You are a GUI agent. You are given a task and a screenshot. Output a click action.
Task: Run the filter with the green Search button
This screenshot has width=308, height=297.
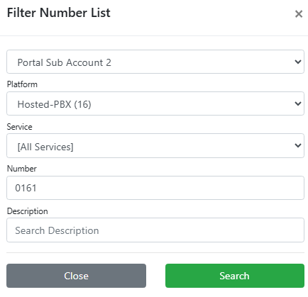(x=235, y=276)
